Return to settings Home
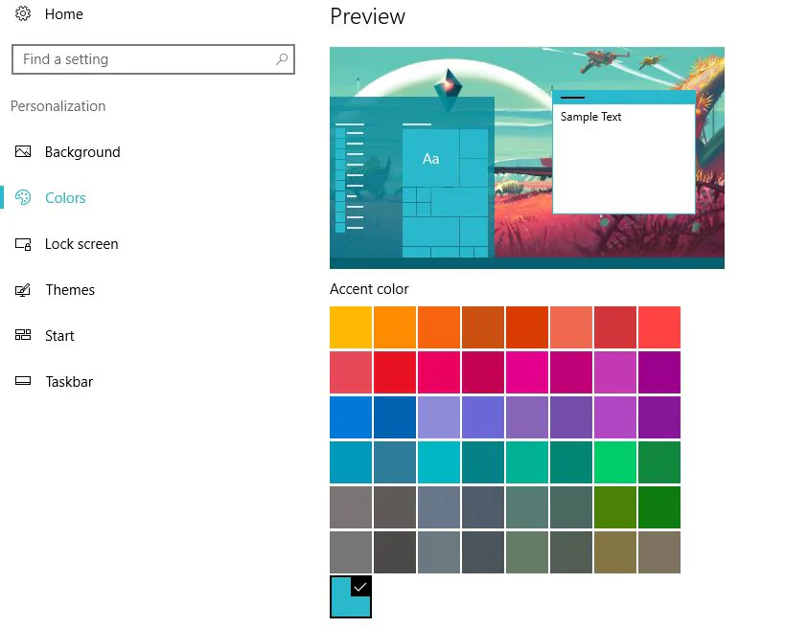 (63, 14)
